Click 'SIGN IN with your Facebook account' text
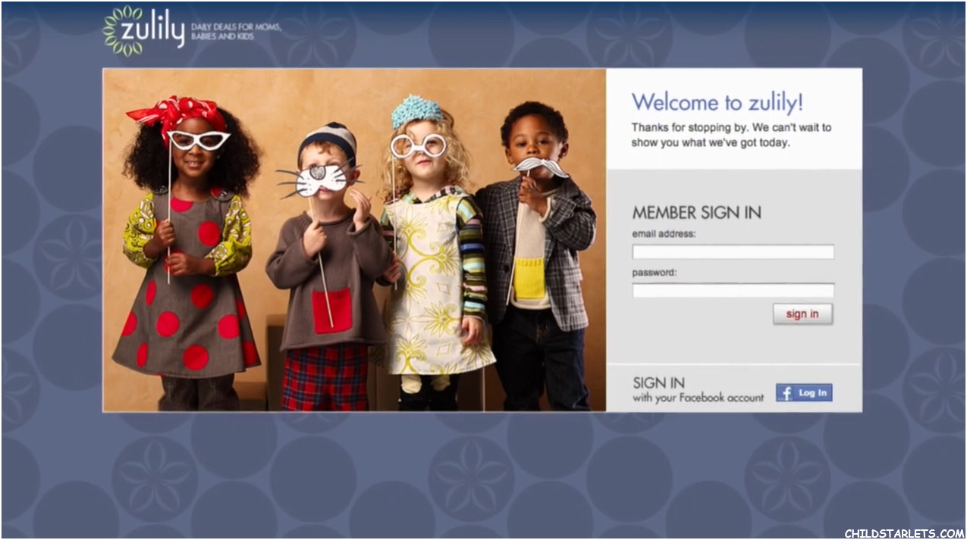Image resolution: width=967 pixels, height=540 pixels. [x=698, y=390]
